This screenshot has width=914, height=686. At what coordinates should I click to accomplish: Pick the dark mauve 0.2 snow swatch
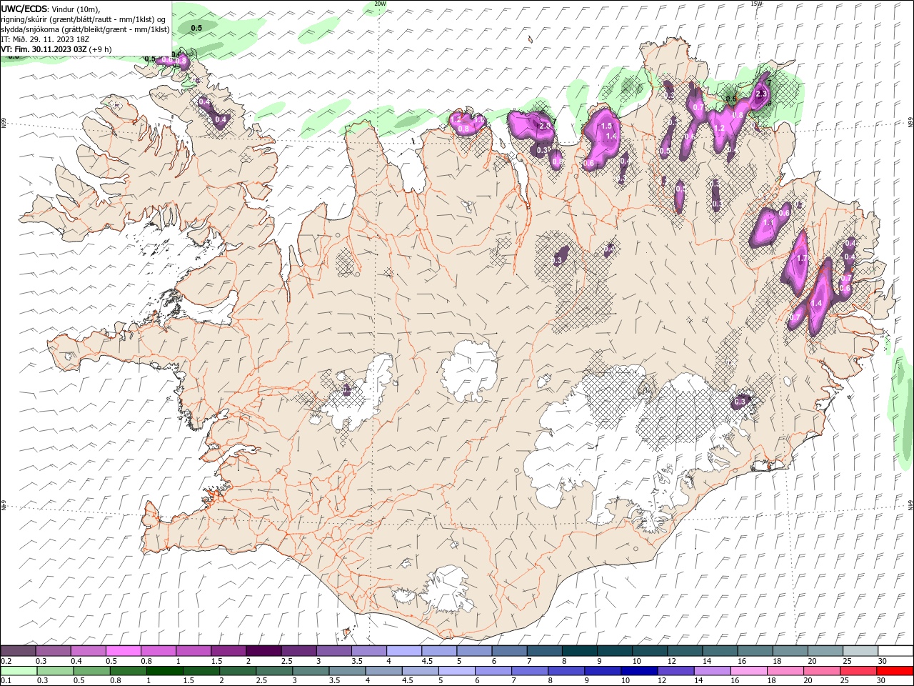(19, 651)
